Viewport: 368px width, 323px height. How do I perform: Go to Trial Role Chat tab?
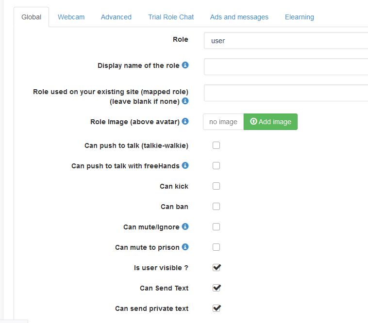coord(171,17)
